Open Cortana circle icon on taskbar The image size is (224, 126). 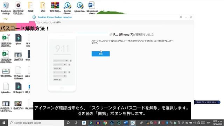click(x=68, y=123)
